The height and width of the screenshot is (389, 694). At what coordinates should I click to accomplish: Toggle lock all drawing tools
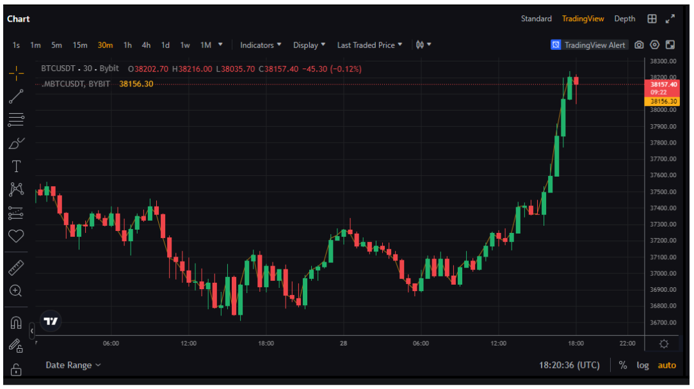point(16,370)
